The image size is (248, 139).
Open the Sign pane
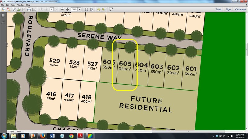coord(228,10)
